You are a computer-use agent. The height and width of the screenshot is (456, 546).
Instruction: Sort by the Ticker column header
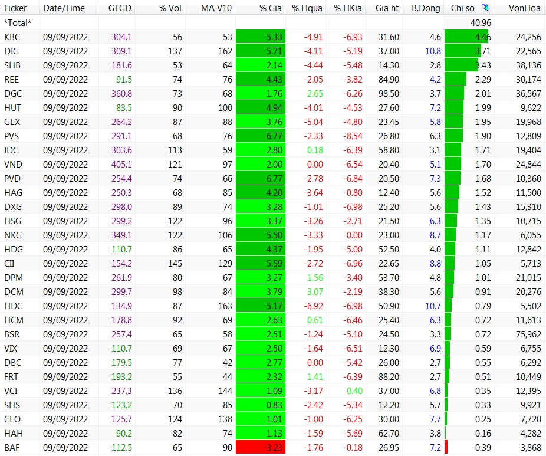click(x=15, y=8)
